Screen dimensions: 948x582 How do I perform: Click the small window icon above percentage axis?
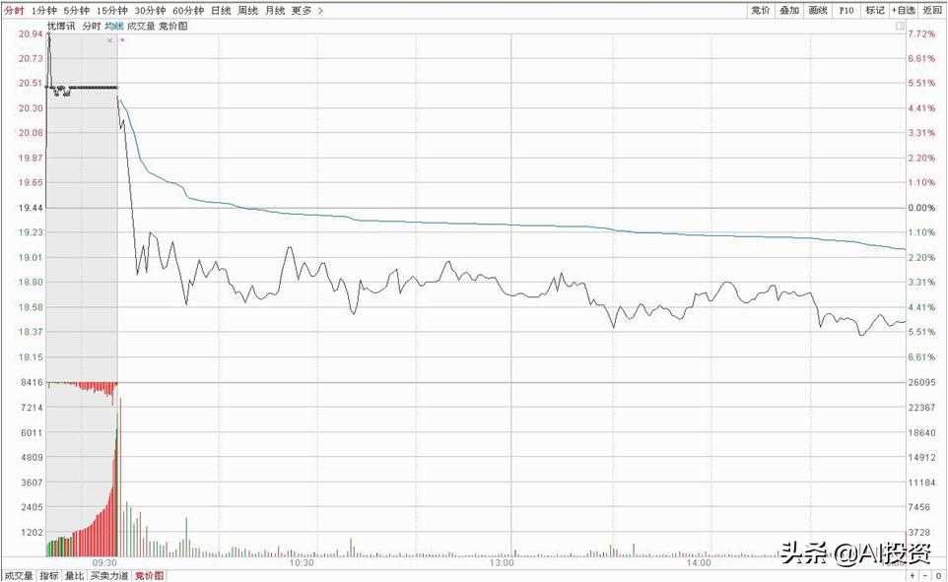point(900,27)
